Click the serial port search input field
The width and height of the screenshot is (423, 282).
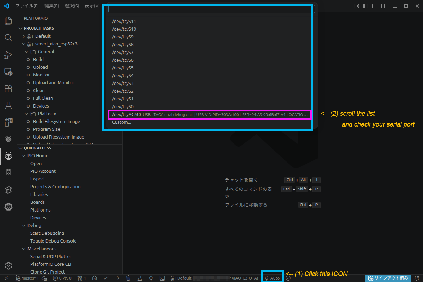click(x=211, y=9)
